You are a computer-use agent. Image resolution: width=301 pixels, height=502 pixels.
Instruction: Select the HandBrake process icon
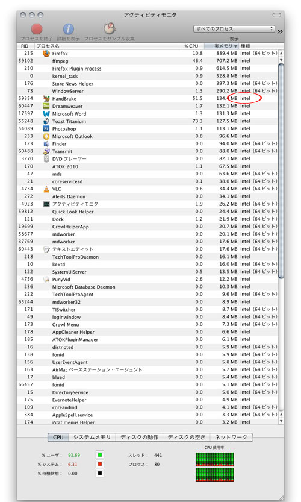[x=46, y=99]
